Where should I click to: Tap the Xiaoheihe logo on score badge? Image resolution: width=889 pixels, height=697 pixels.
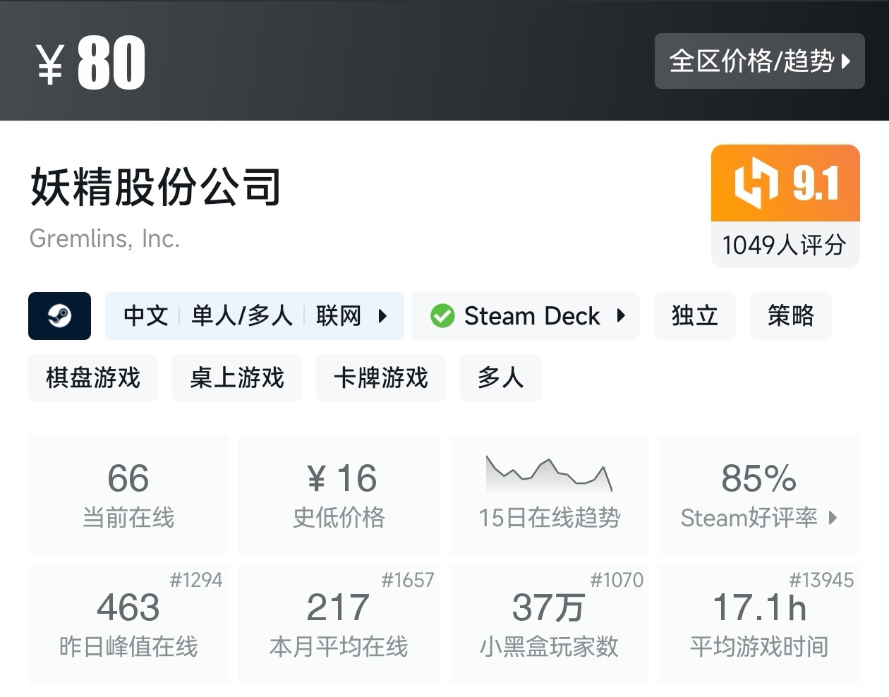[756, 183]
